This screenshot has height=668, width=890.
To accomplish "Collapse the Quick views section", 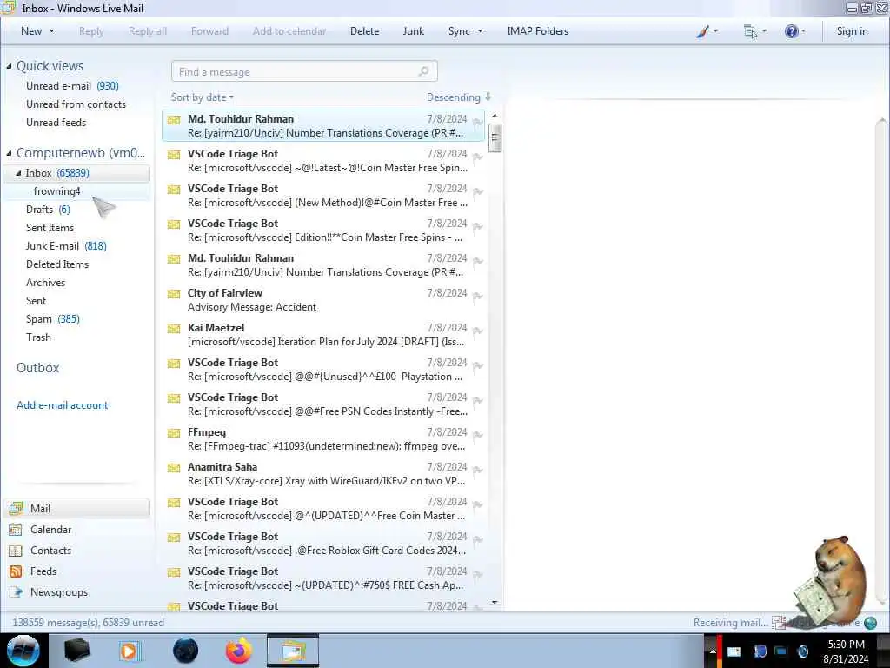I will [x=9, y=66].
